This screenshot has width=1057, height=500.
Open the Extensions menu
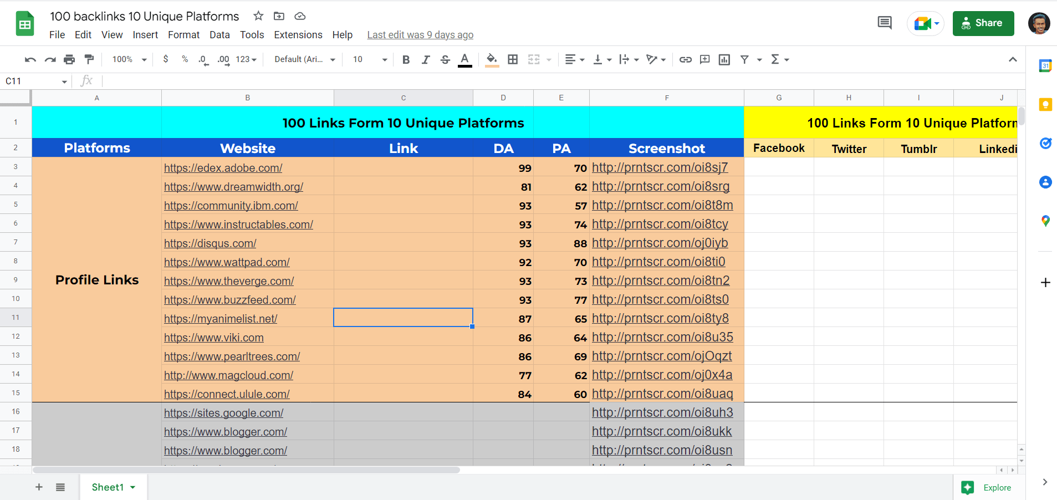[298, 35]
